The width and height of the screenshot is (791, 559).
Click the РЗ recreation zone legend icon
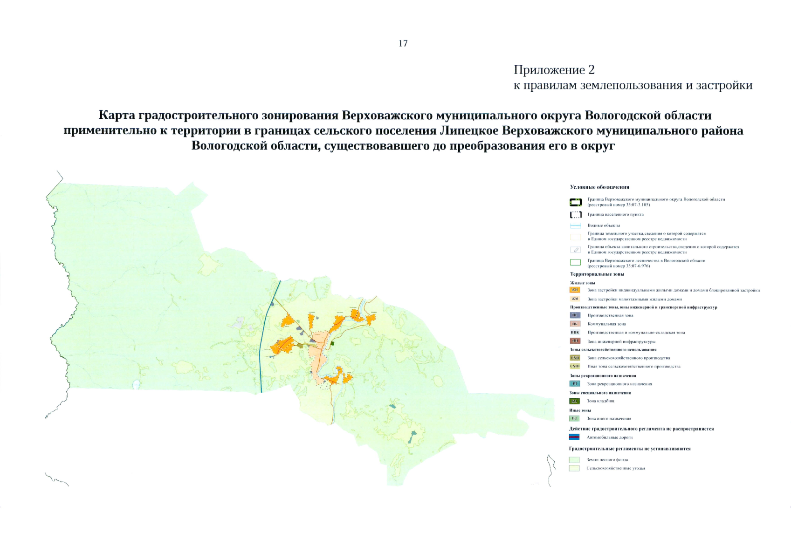click(x=575, y=383)
